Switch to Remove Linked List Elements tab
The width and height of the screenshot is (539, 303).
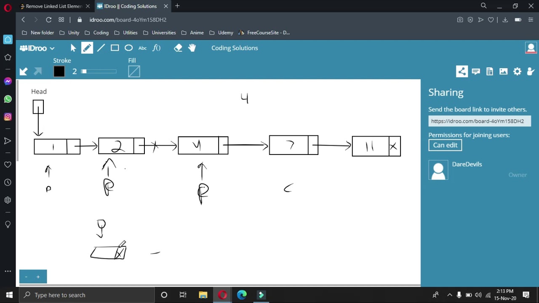coord(55,6)
